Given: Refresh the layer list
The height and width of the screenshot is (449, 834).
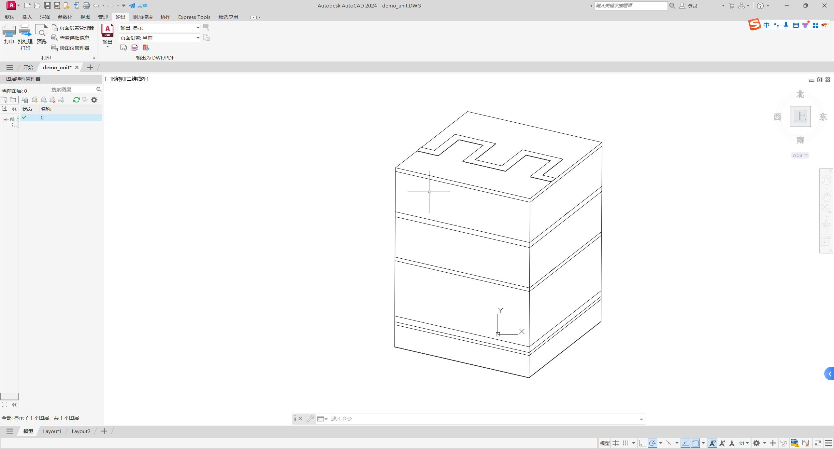Looking at the screenshot, I should 76,100.
